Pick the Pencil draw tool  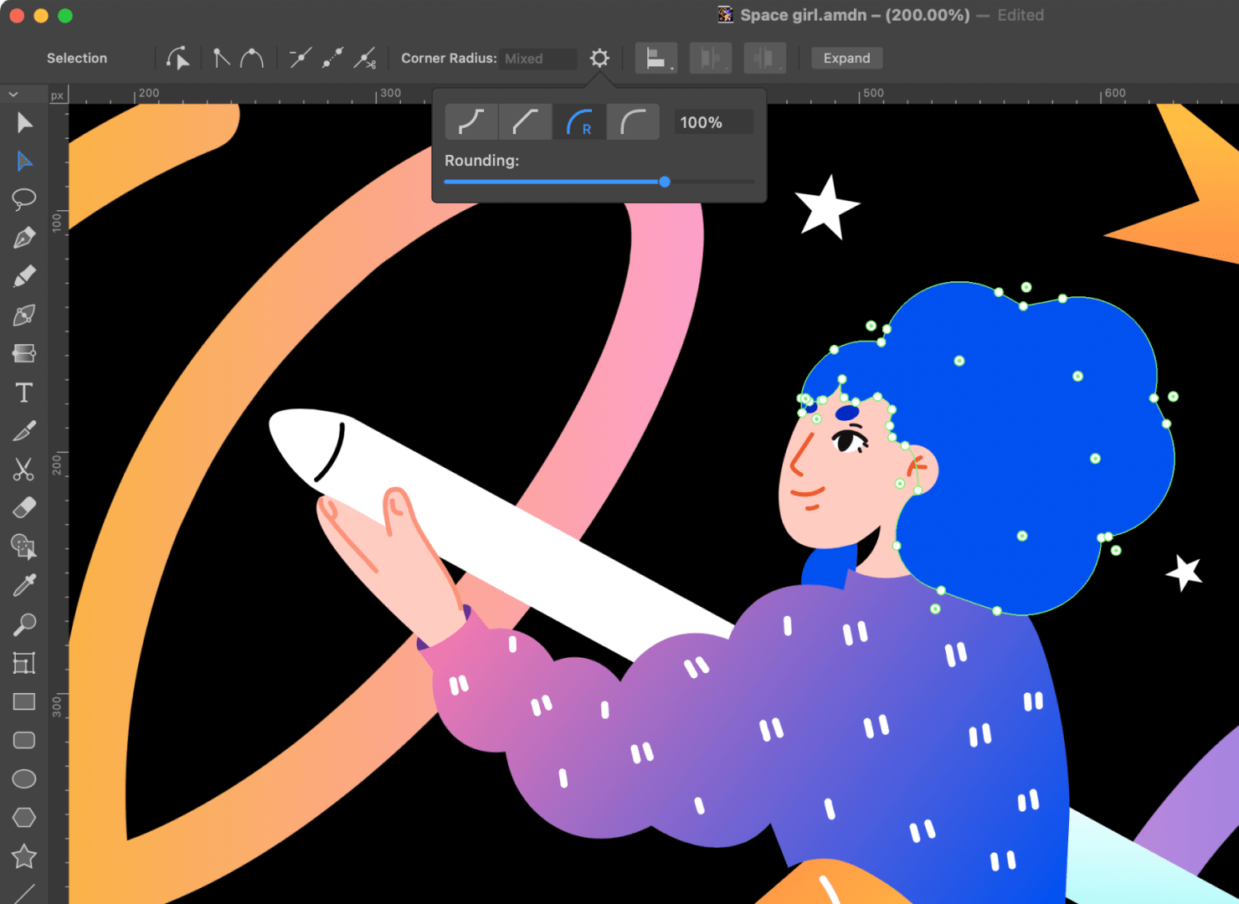tap(24, 276)
